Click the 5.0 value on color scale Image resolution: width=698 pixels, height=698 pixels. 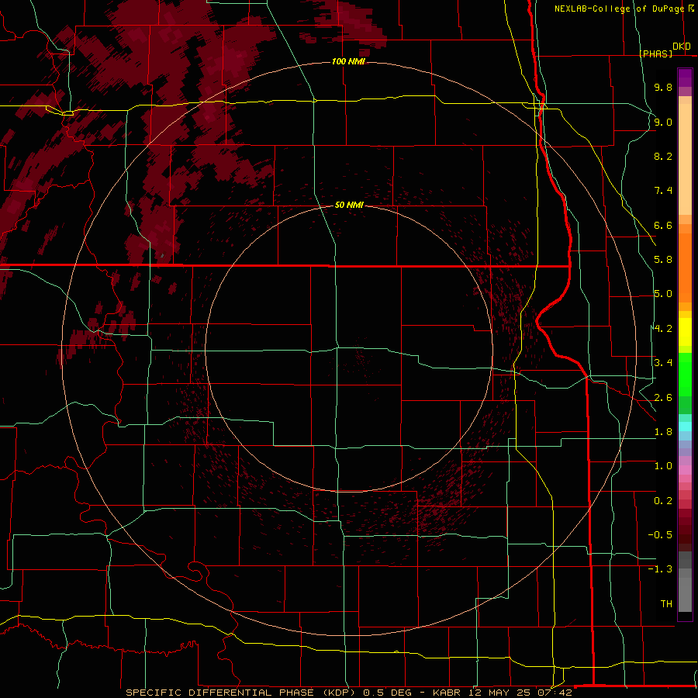[x=663, y=294]
